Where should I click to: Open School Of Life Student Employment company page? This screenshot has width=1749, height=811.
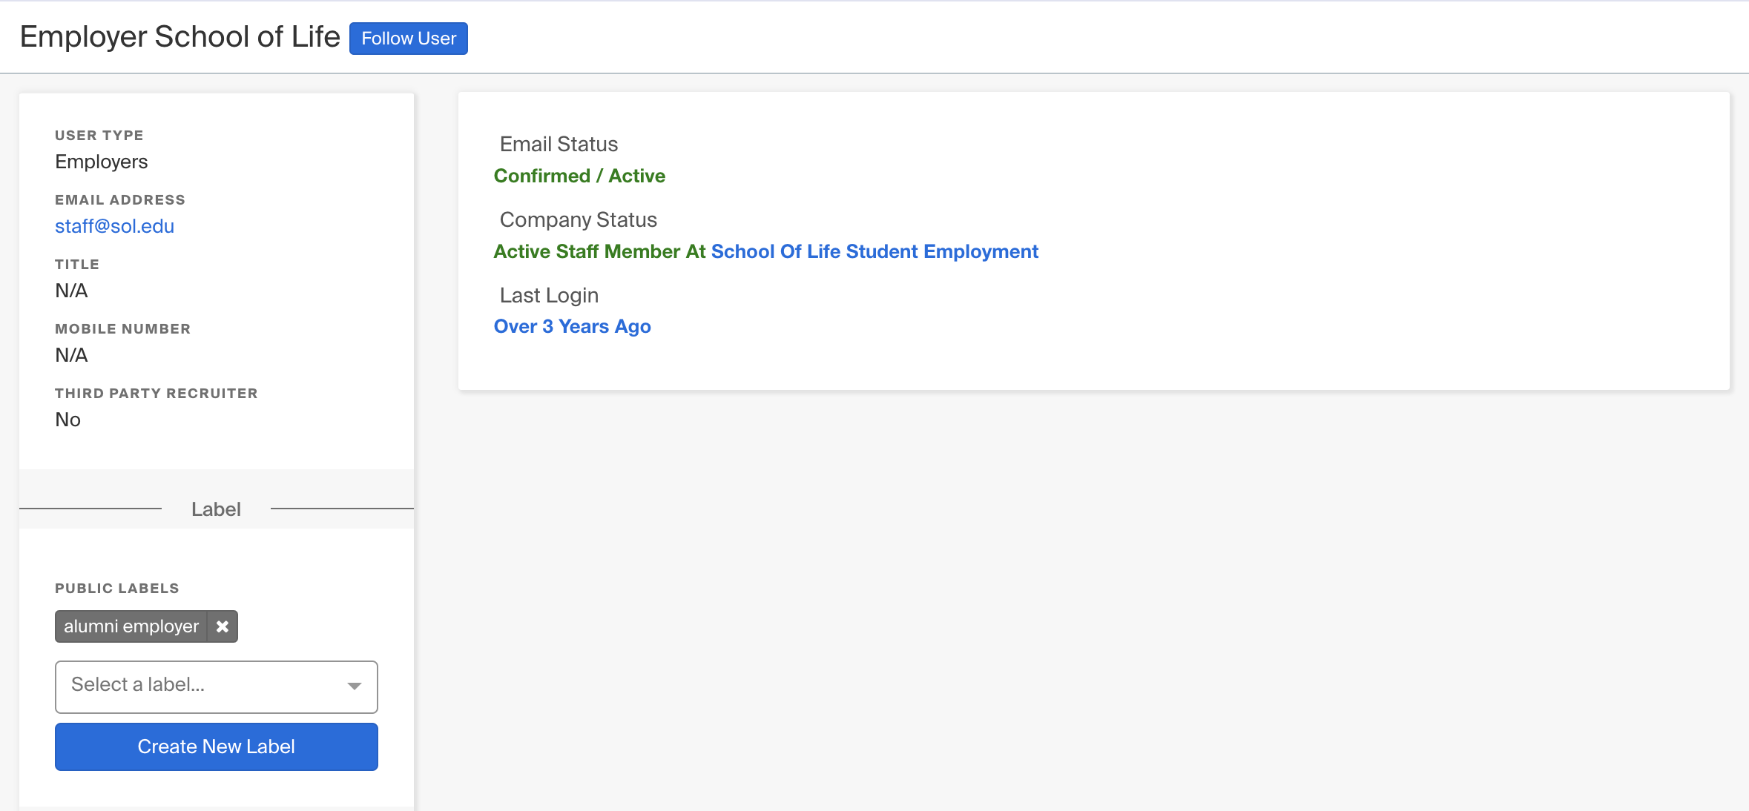click(874, 251)
